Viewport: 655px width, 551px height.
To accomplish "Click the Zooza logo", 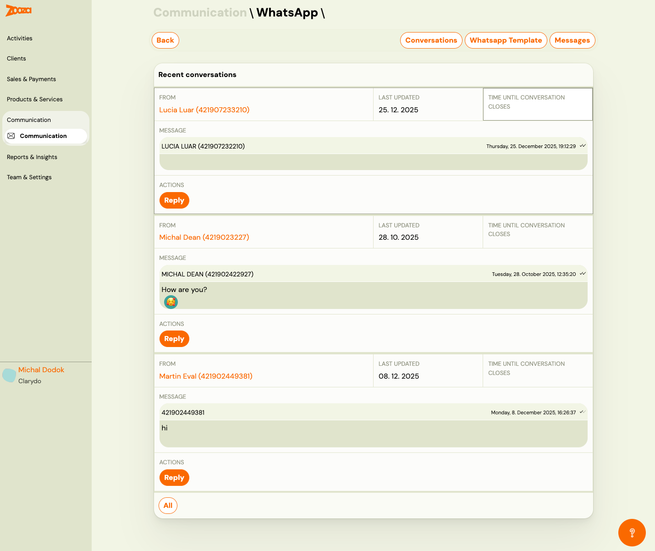I will click(x=18, y=11).
